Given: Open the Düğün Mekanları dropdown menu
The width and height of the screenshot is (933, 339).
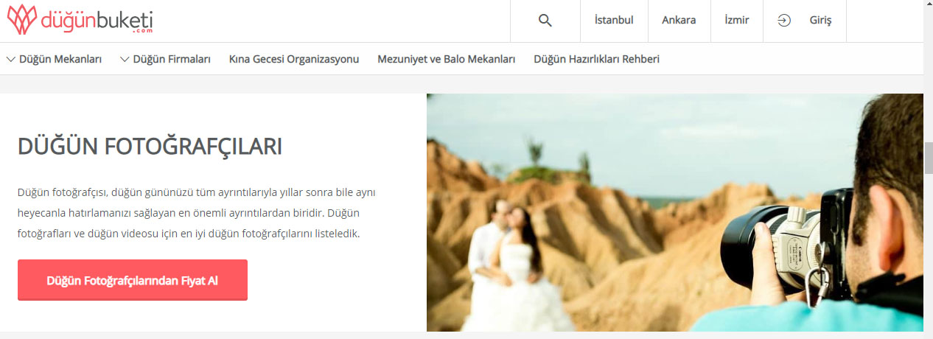Looking at the screenshot, I should click(60, 59).
